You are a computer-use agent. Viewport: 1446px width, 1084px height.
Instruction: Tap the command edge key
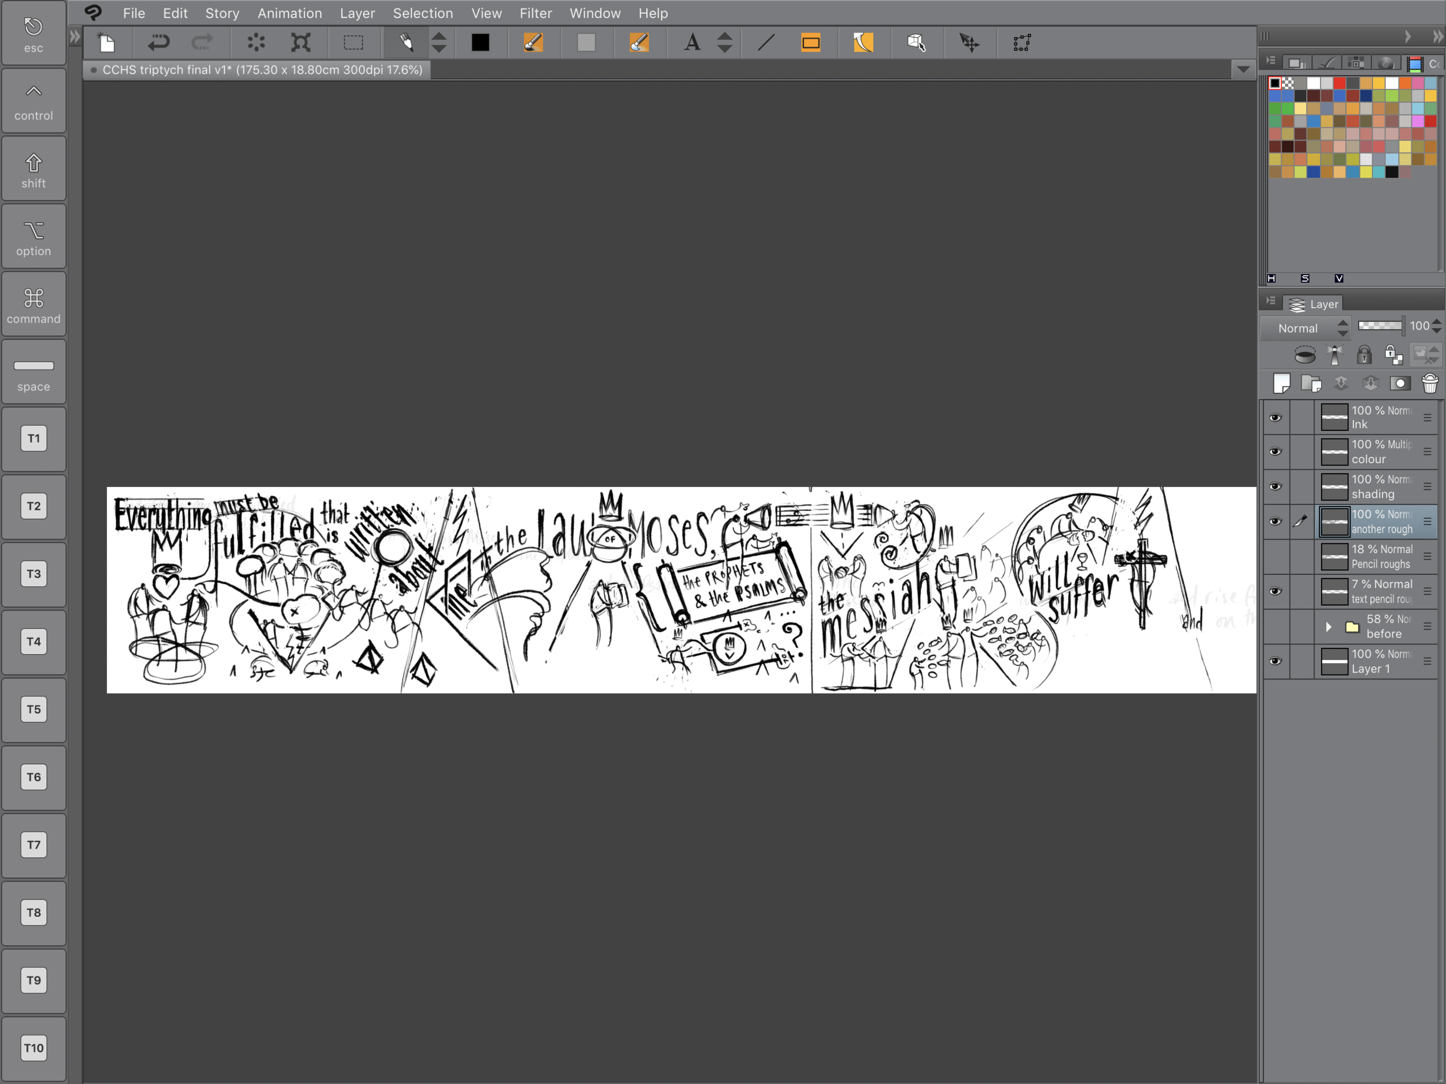[x=34, y=305]
